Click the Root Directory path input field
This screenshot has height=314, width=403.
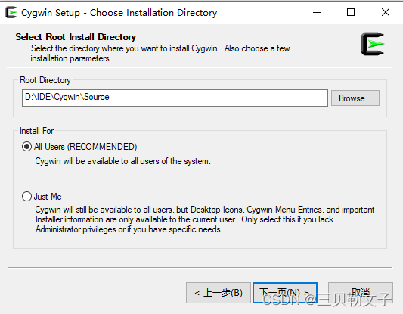click(x=175, y=98)
